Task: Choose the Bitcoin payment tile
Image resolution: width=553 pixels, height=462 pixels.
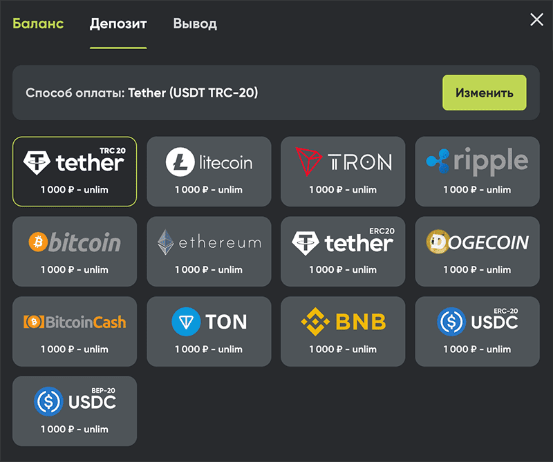Action: coord(75,251)
